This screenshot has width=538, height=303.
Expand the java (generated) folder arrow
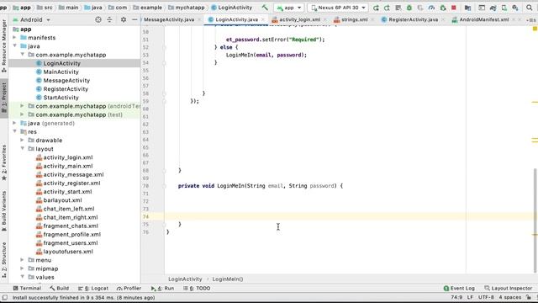tap(15, 123)
